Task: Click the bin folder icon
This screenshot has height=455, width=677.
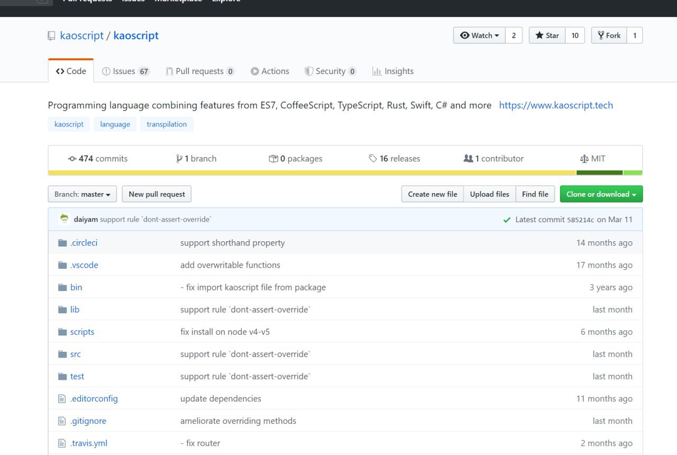Action: [x=62, y=287]
